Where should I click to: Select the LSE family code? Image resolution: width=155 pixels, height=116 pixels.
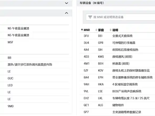tap(100, 91)
